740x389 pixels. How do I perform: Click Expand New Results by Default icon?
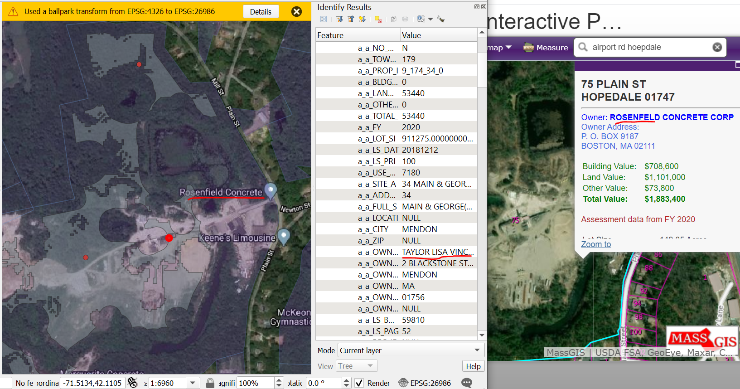point(362,19)
